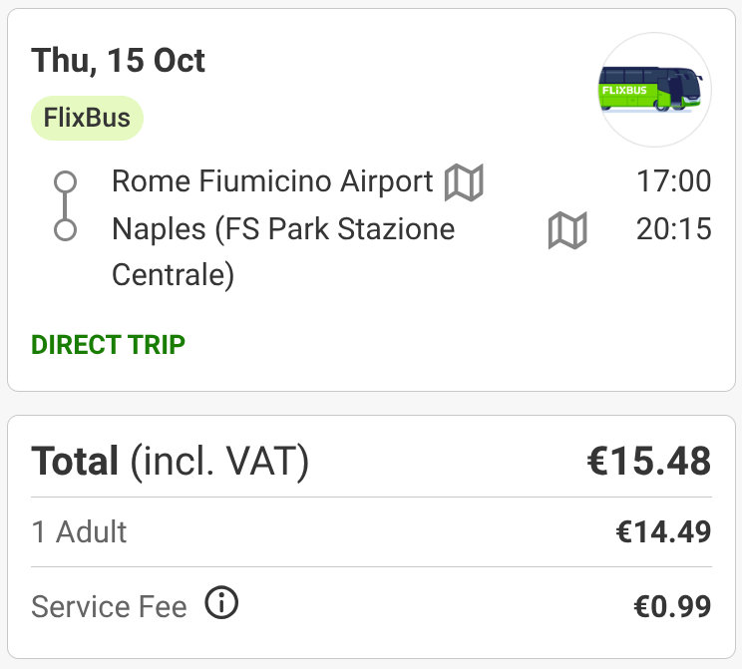
Task: Click the 17:00 departure time
Action: tap(673, 181)
